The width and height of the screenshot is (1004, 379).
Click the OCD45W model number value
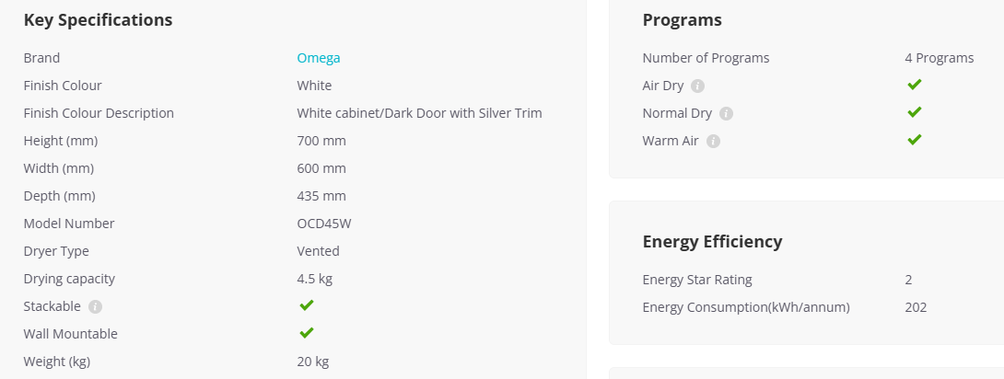coord(324,224)
